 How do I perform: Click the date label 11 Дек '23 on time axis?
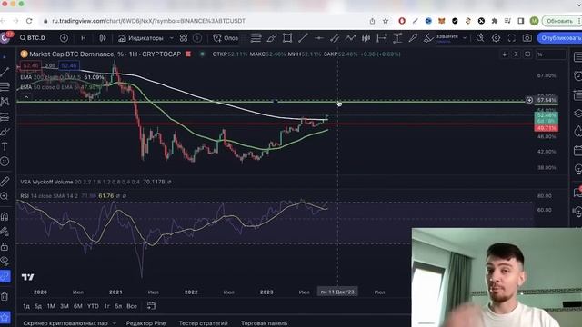coord(337,292)
